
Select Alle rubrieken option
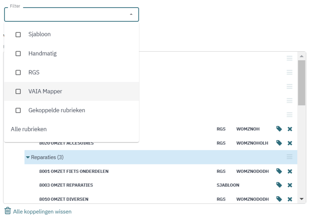coord(29,129)
